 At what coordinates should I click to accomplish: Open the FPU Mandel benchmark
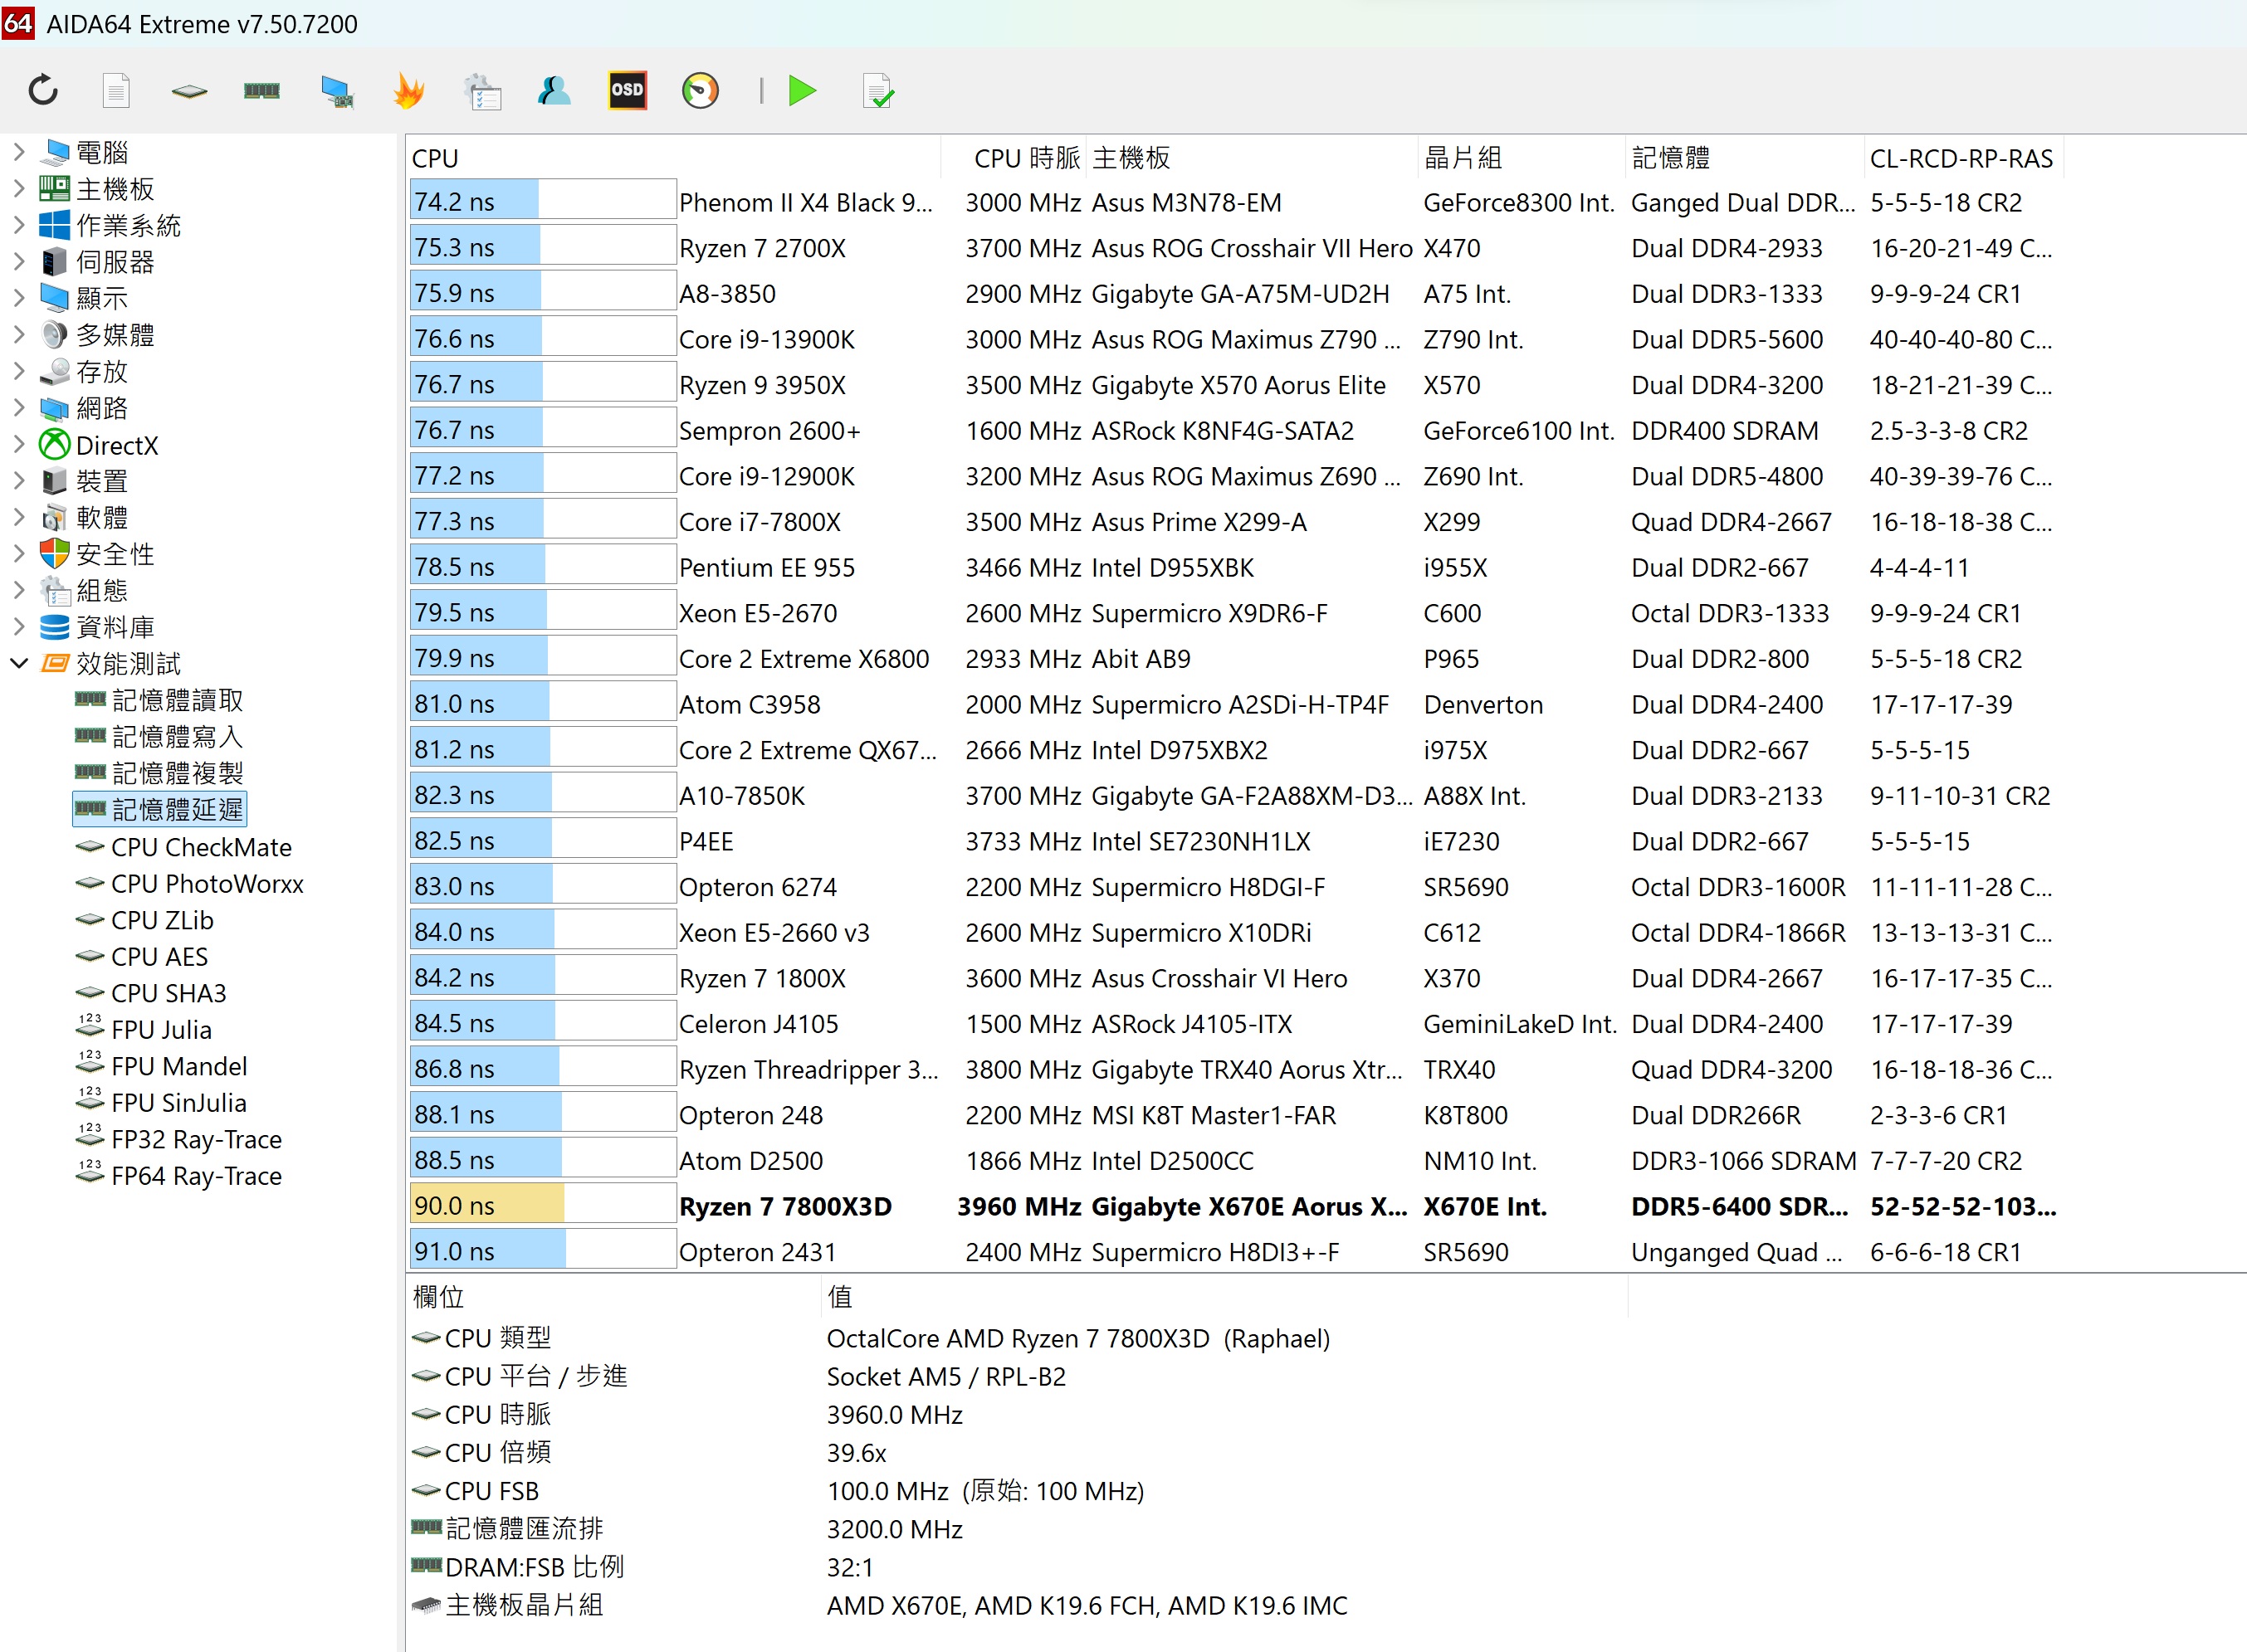coord(162,1066)
